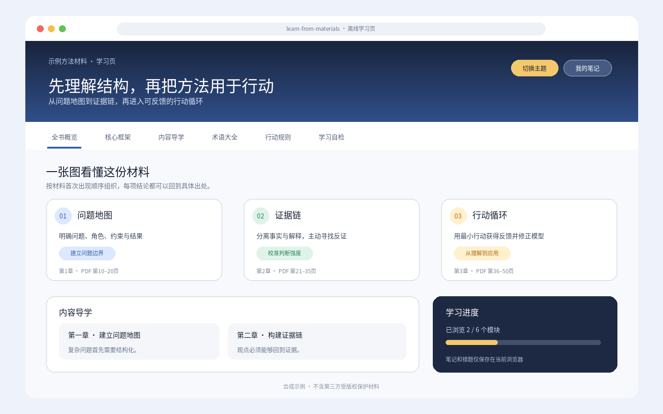Click the 校准判断强度 tag
This screenshot has height=414, width=663.
click(x=285, y=253)
